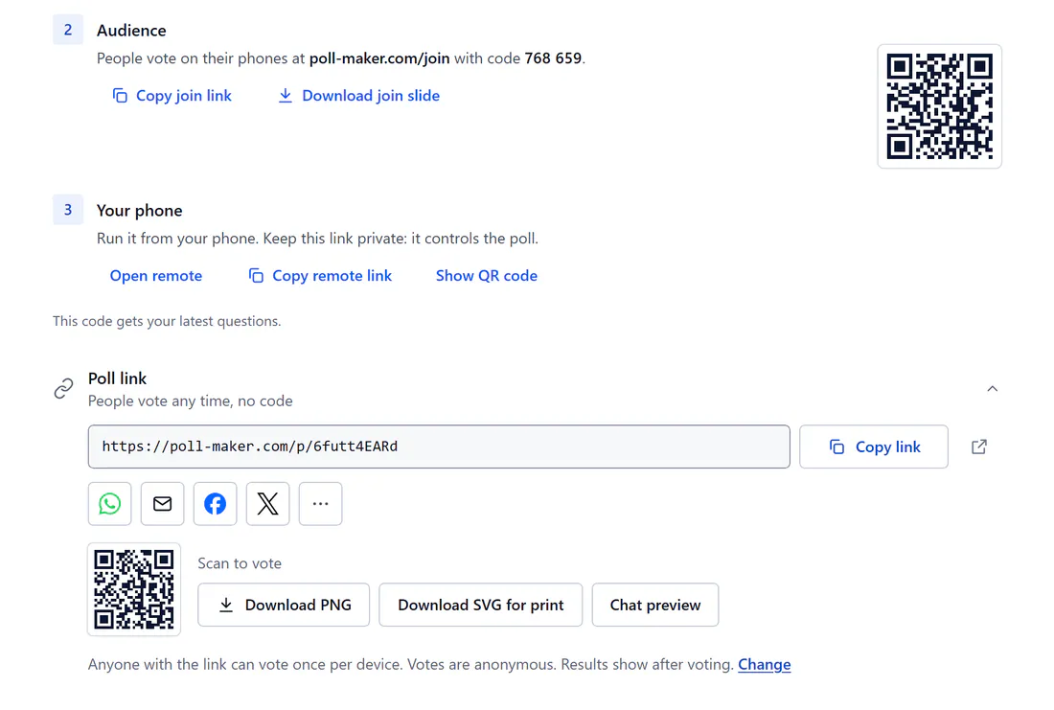Copy the remote link

click(x=320, y=276)
